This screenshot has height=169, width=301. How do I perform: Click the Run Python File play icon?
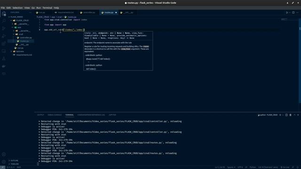[x=287, y=13]
